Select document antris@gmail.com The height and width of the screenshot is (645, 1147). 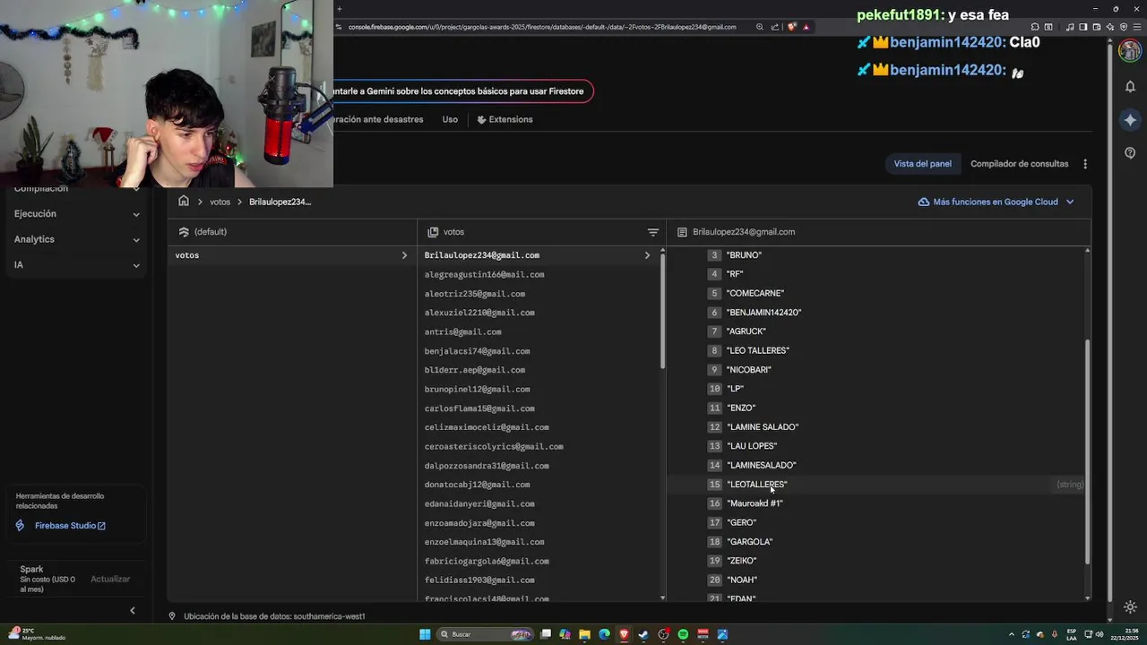pyautogui.click(x=462, y=331)
